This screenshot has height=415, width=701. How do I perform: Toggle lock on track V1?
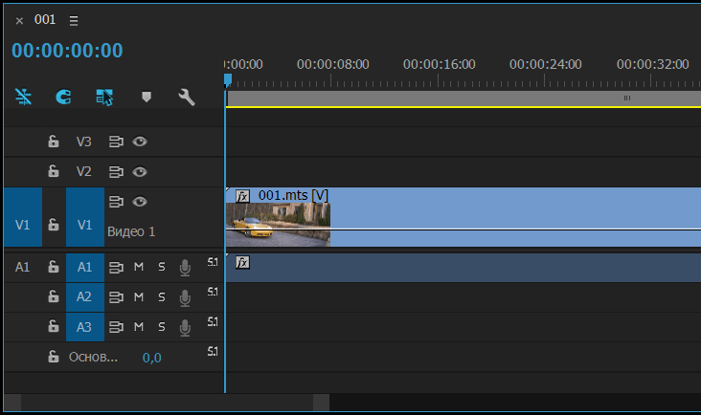point(54,225)
